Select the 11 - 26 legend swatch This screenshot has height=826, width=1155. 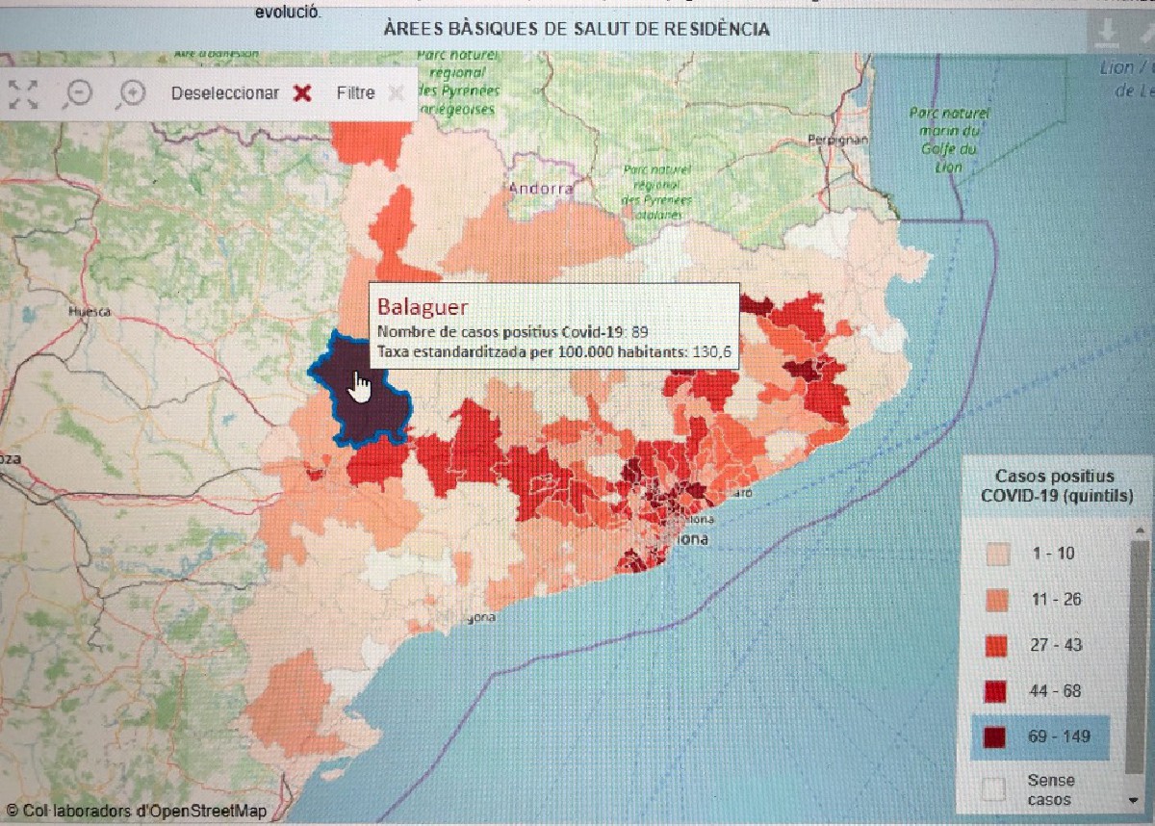point(995,599)
